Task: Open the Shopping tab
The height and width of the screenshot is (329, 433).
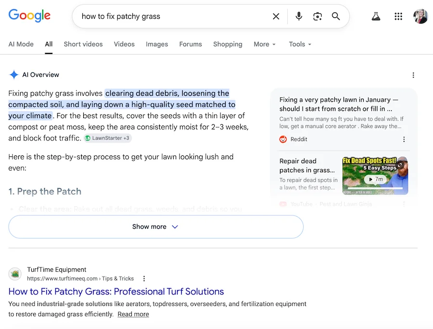Action: [x=228, y=44]
